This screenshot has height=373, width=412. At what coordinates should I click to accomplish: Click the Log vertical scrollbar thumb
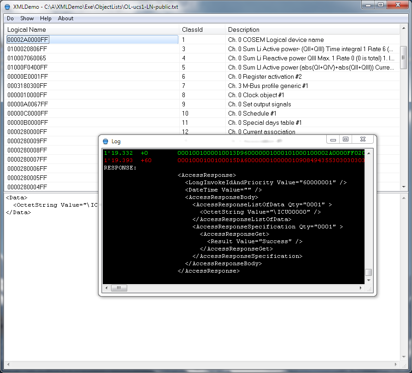tap(368, 273)
